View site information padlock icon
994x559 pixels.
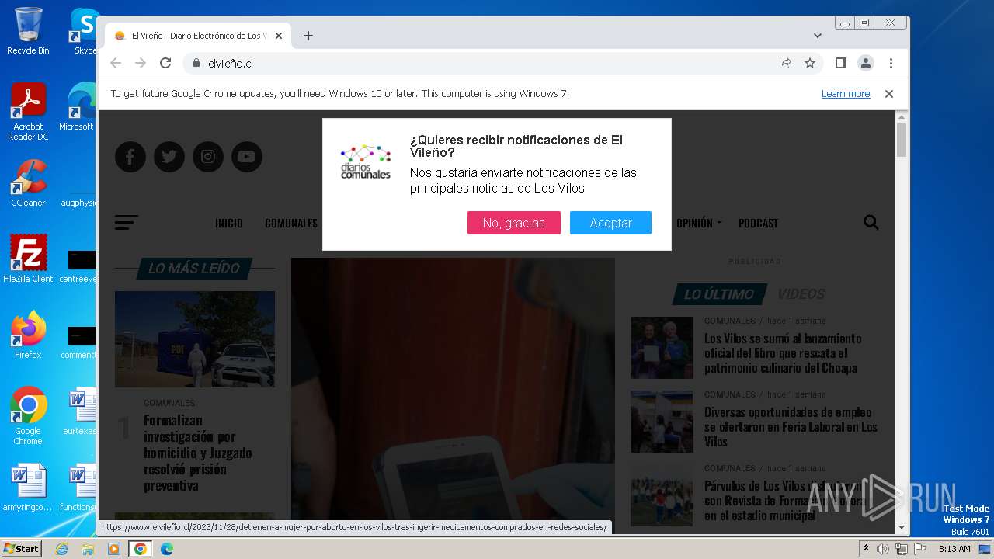[196, 63]
